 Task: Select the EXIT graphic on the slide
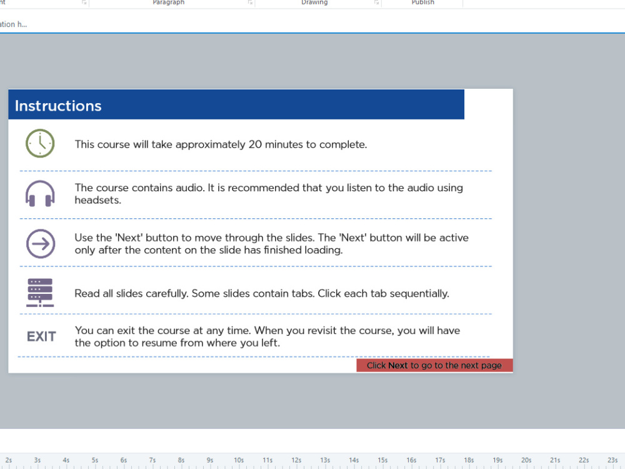point(41,336)
